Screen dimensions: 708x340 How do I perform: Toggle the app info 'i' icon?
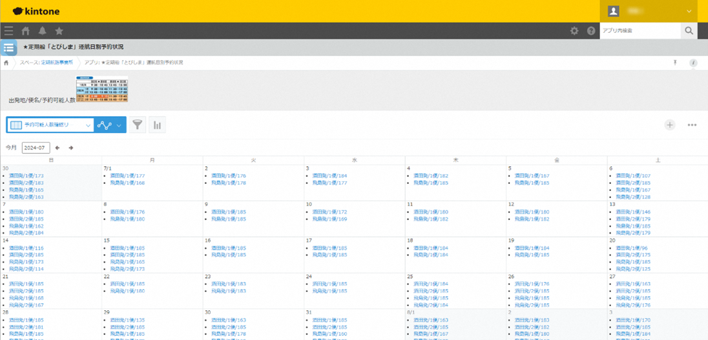pos(693,63)
